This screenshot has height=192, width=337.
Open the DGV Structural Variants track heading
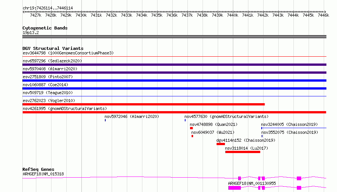pyautogui.click(x=53, y=48)
